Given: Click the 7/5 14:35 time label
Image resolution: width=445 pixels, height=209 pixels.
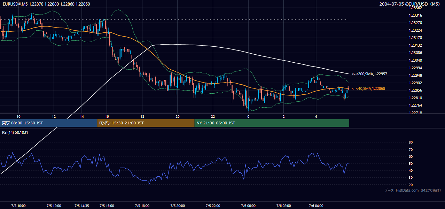Looking at the screenshot, I should [82, 206].
